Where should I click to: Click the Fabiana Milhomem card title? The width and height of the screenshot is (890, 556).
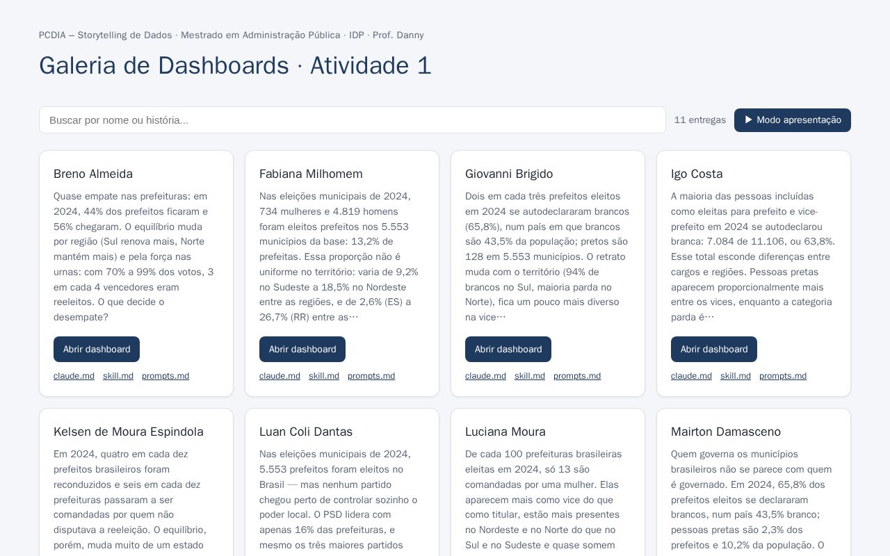(311, 174)
